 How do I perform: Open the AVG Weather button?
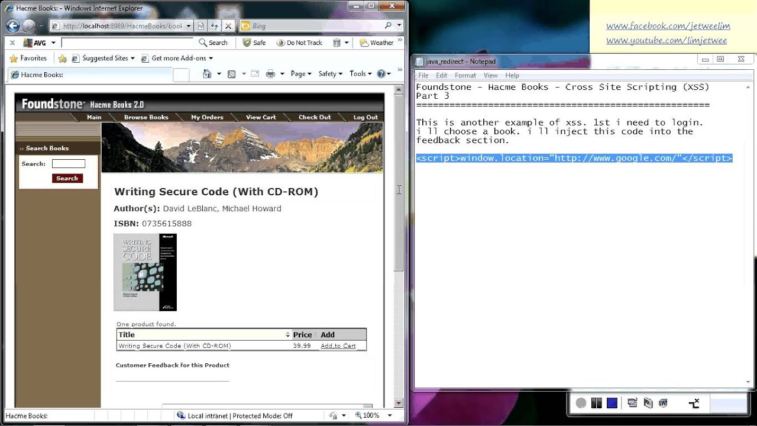pyautogui.click(x=376, y=43)
